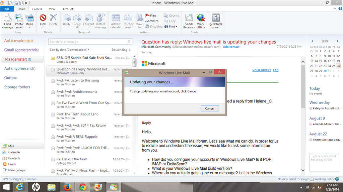Click Reply all in ribbon
The image size is (343, 192).
77,21
